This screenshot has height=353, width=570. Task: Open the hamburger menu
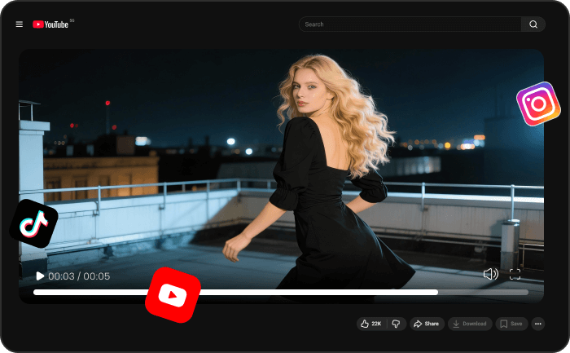tap(20, 24)
